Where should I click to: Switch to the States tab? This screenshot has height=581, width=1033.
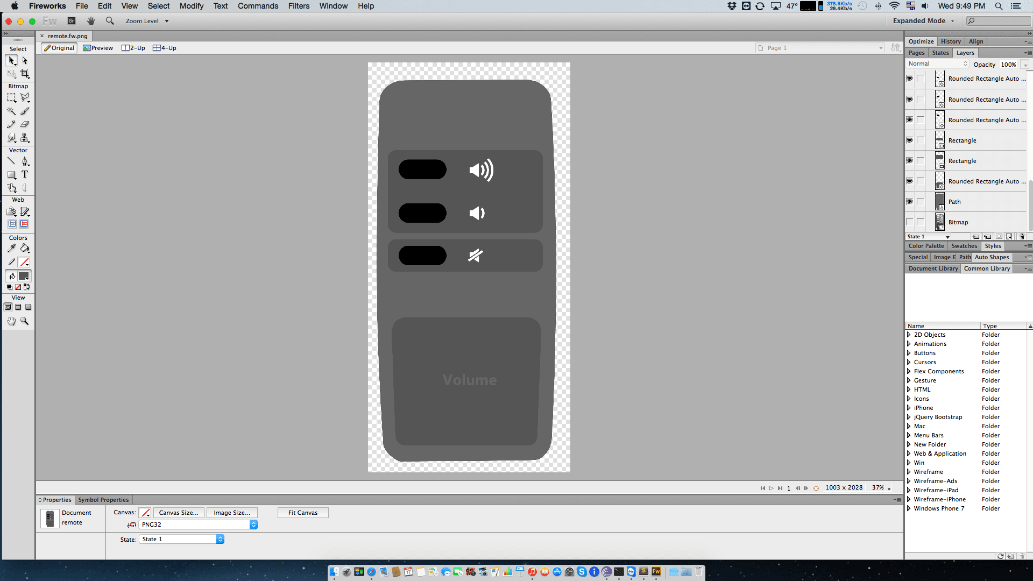click(x=940, y=53)
